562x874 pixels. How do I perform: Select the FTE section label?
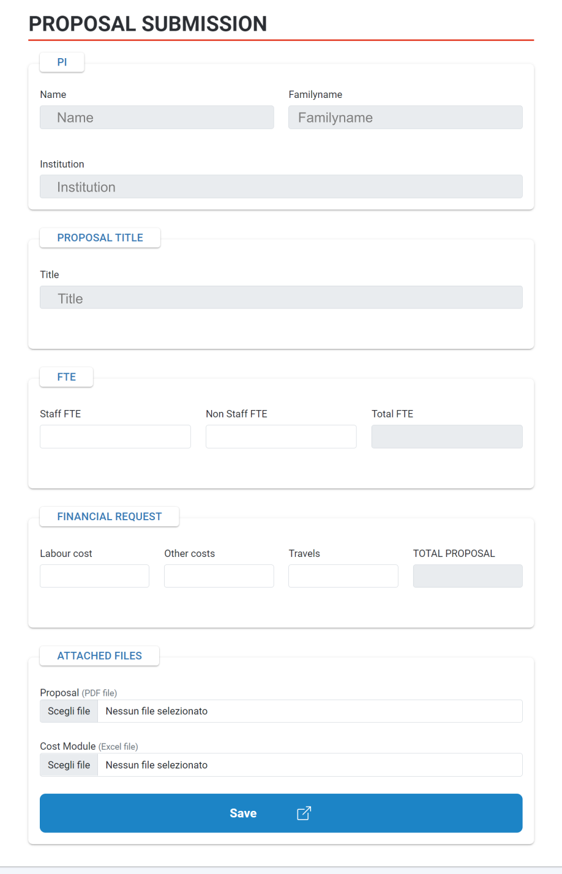click(66, 377)
